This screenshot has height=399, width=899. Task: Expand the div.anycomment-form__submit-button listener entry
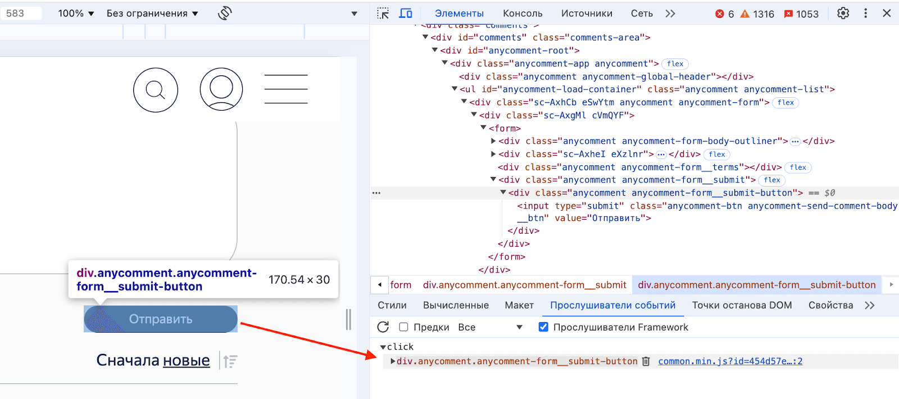393,361
